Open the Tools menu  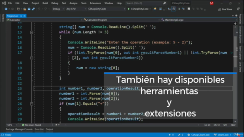84,3
